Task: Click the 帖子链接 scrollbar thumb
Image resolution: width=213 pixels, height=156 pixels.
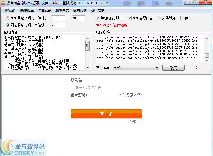Action: [x=207, y=55]
